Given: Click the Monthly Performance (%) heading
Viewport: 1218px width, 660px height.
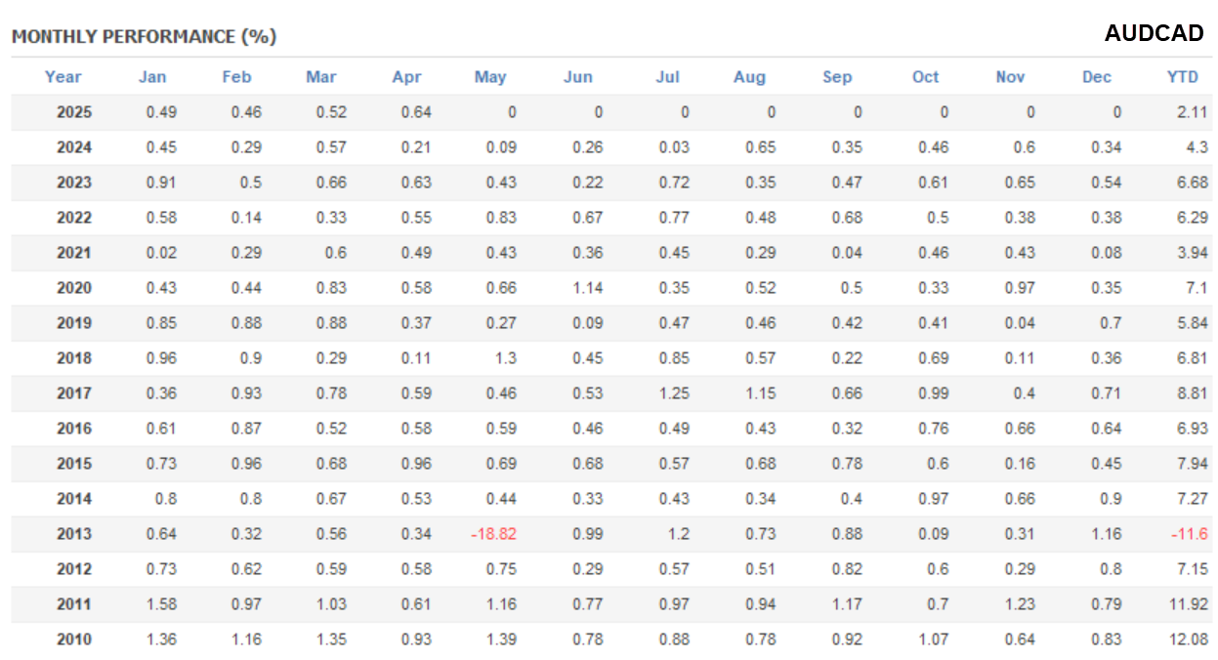Looking at the screenshot, I should (144, 37).
